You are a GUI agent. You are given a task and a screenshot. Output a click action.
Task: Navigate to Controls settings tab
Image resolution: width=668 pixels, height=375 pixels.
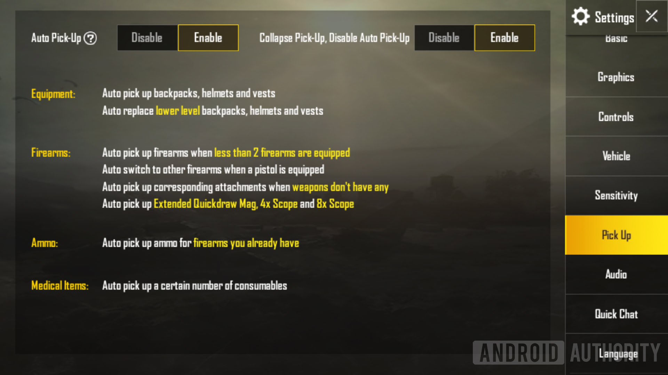pyautogui.click(x=617, y=116)
